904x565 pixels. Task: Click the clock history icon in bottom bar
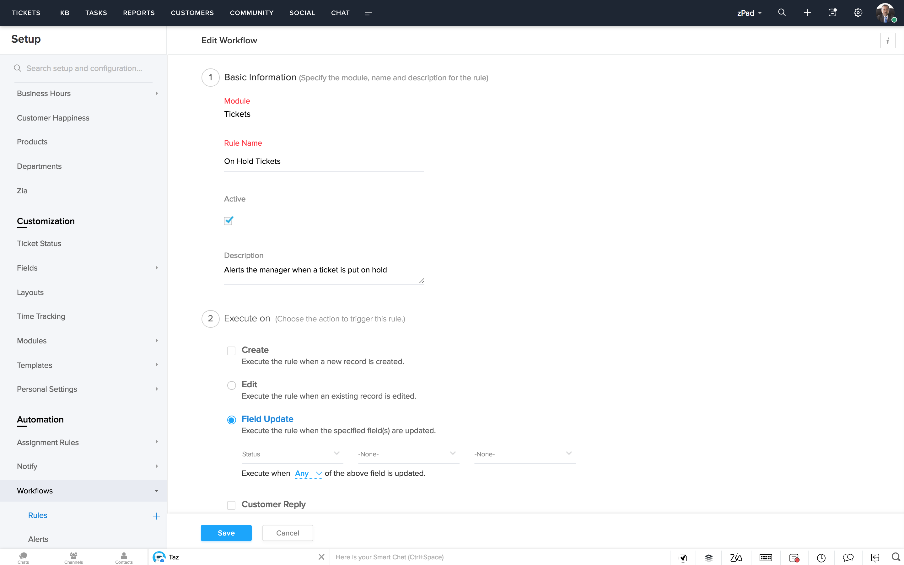[821, 557]
